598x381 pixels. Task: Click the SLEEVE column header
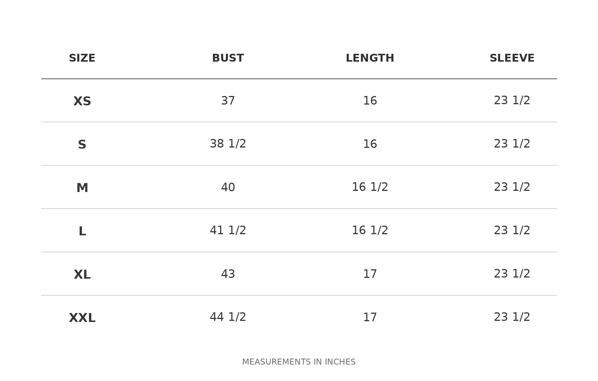pyautogui.click(x=512, y=58)
